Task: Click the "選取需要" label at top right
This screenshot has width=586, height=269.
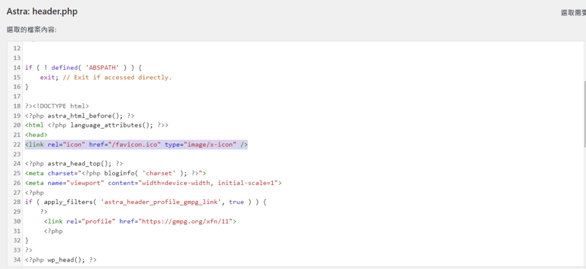Action: tap(573, 12)
